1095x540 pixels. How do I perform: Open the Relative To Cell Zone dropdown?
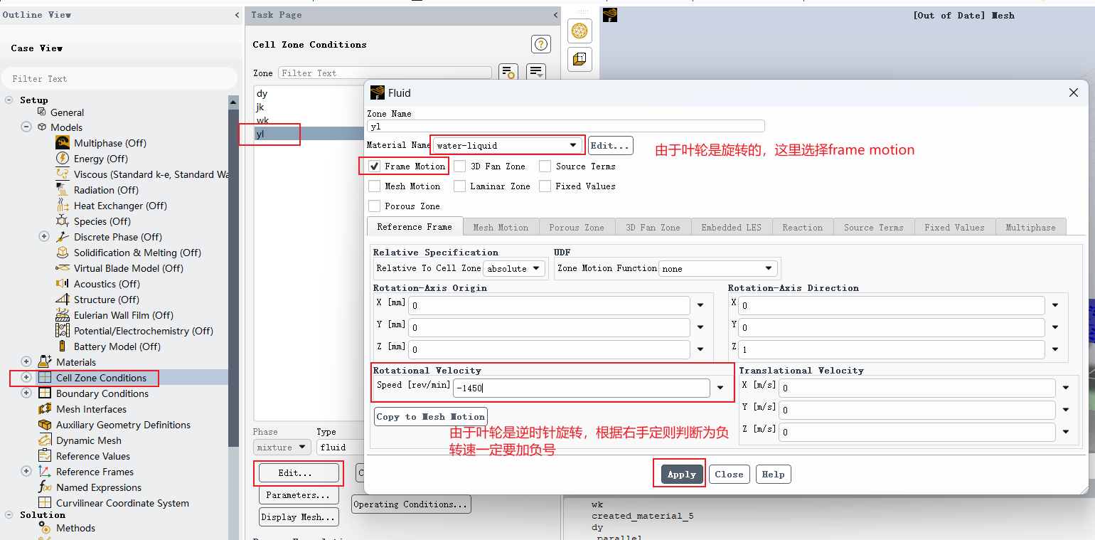pyautogui.click(x=514, y=268)
